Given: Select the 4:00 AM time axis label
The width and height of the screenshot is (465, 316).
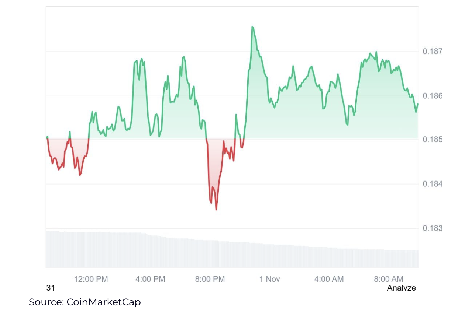Looking at the screenshot, I should (x=329, y=279).
